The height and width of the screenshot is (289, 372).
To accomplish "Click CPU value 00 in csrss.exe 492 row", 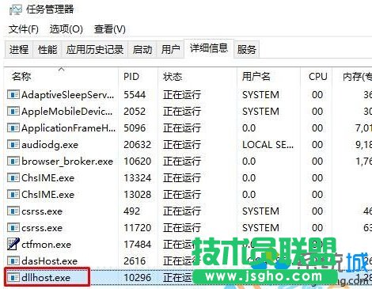I will pyautogui.click(x=317, y=211).
